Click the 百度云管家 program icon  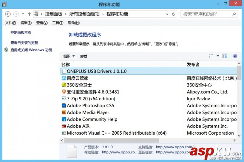(x=64, y=78)
